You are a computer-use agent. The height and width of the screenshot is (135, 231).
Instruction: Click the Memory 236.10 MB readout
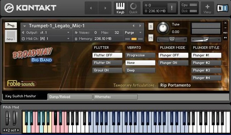coord(103,39)
